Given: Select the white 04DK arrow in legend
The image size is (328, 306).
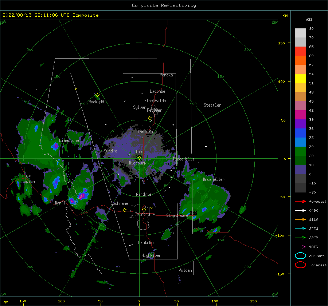Looking at the screenshot, I should [300, 210].
